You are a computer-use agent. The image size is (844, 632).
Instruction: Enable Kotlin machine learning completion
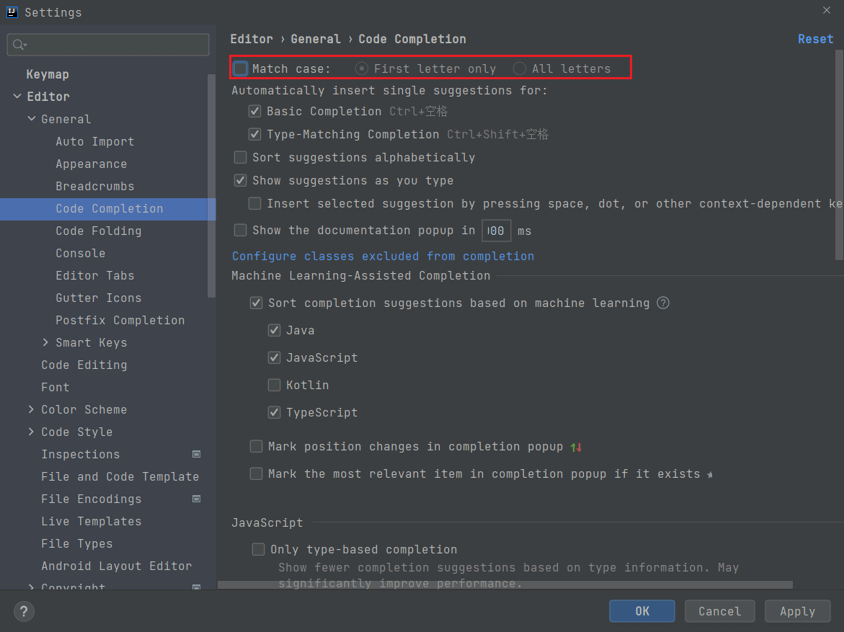(x=274, y=385)
